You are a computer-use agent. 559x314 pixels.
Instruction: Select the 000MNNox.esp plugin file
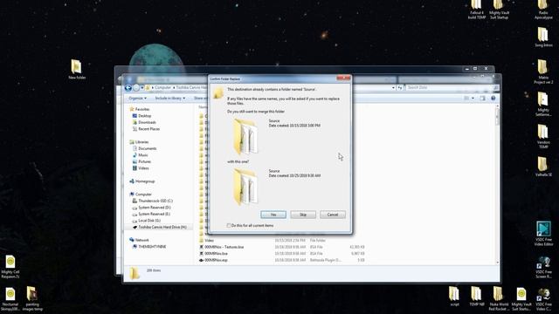tap(216, 260)
